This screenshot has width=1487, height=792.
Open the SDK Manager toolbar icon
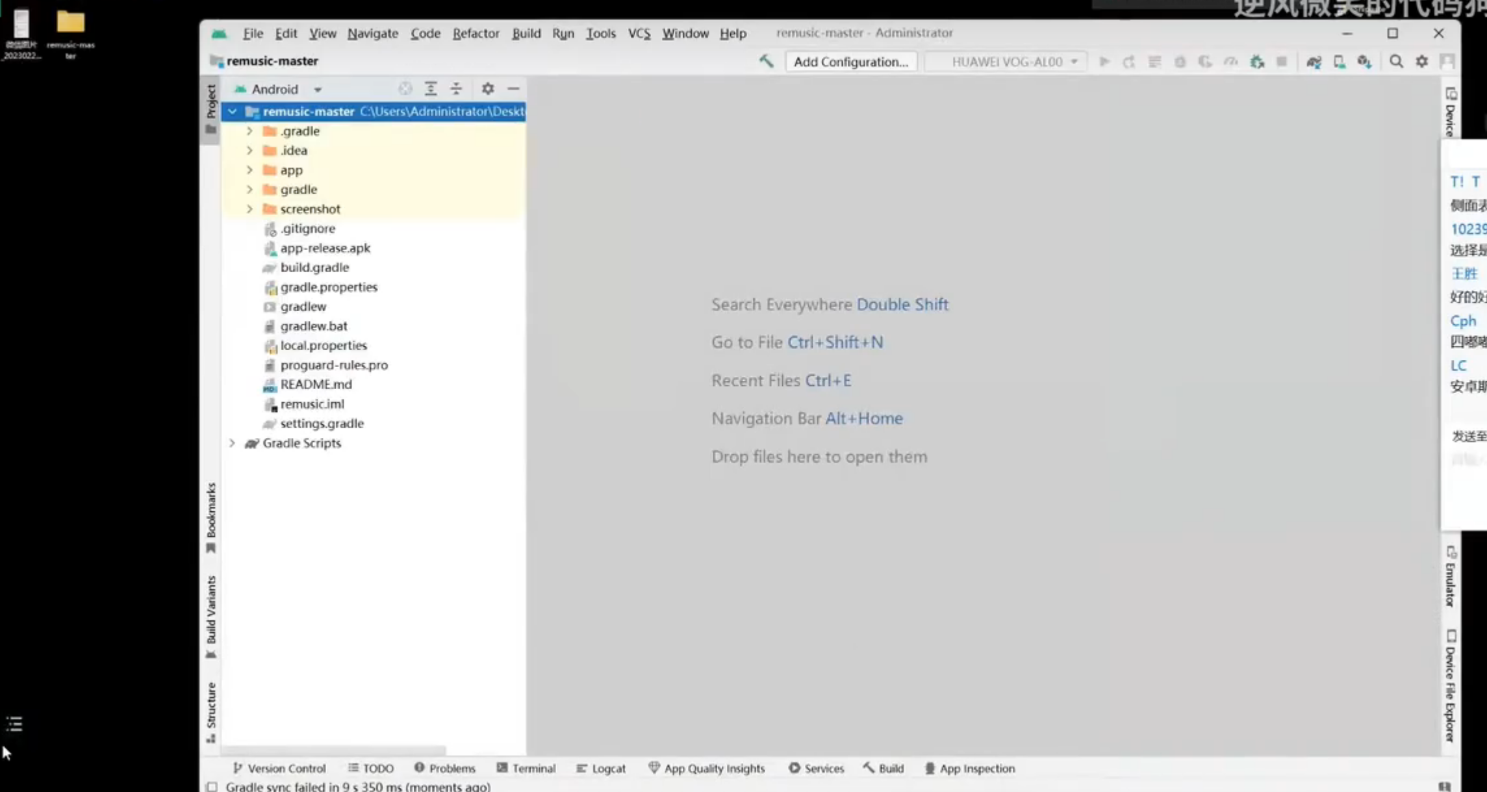[1364, 62]
